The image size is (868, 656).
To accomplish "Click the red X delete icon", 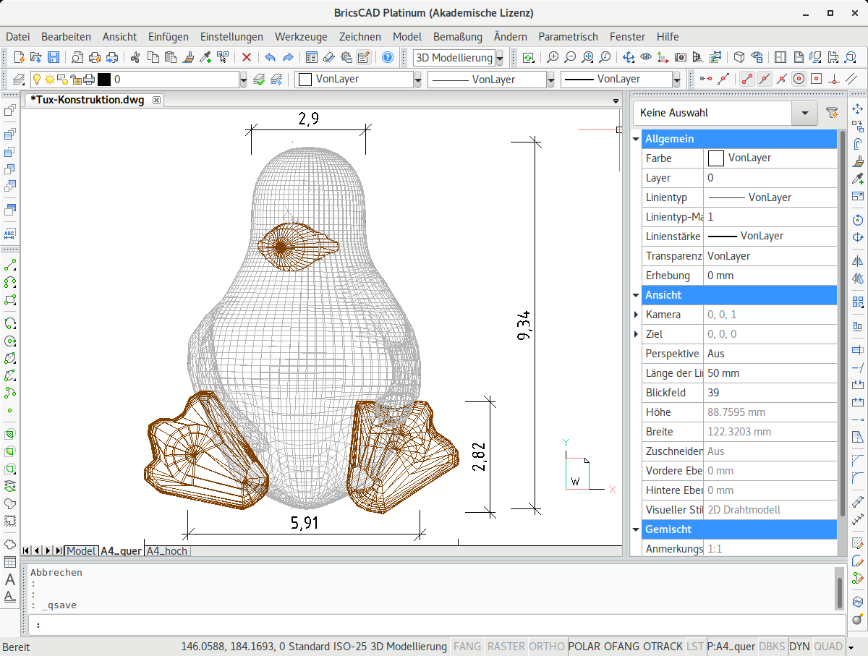I will (x=247, y=58).
